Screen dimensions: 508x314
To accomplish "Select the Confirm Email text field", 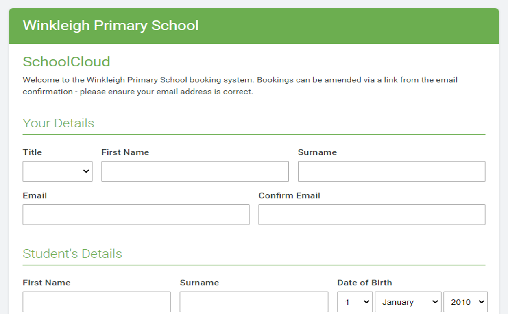I will coord(372,215).
